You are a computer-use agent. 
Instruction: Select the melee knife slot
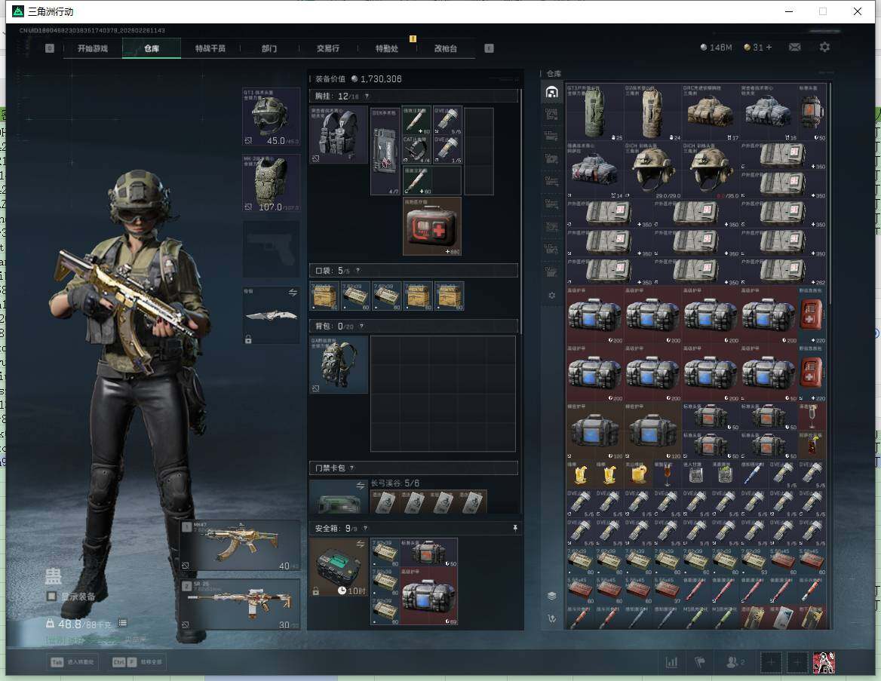tap(271, 315)
